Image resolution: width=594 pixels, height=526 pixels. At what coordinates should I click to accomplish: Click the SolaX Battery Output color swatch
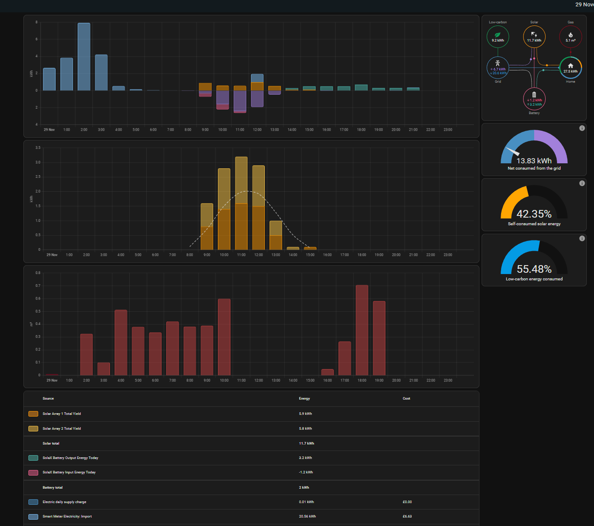[x=33, y=458]
